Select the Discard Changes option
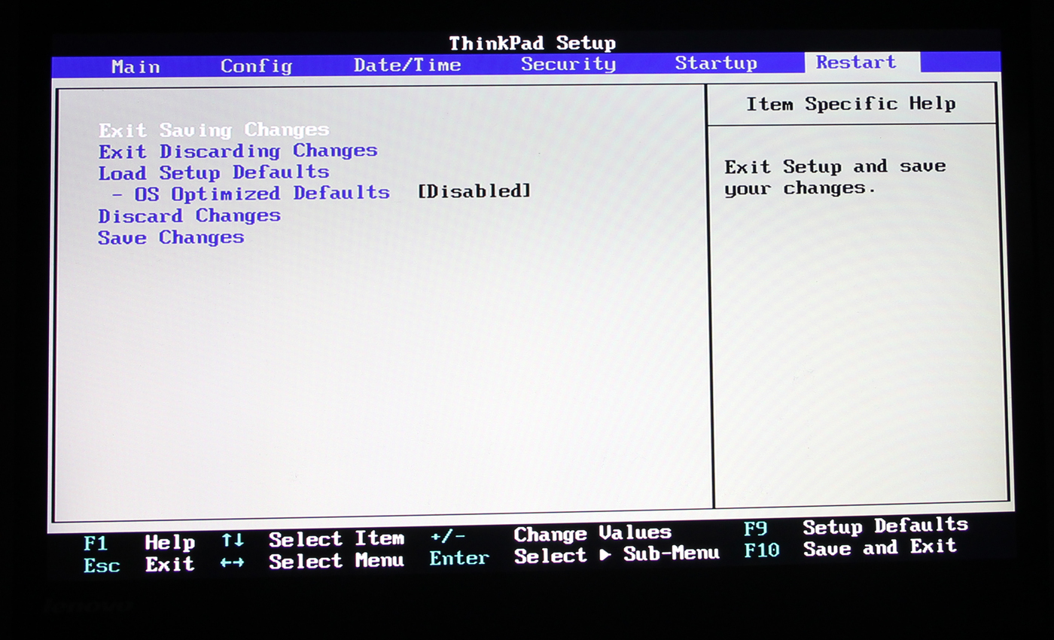 coord(189,216)
